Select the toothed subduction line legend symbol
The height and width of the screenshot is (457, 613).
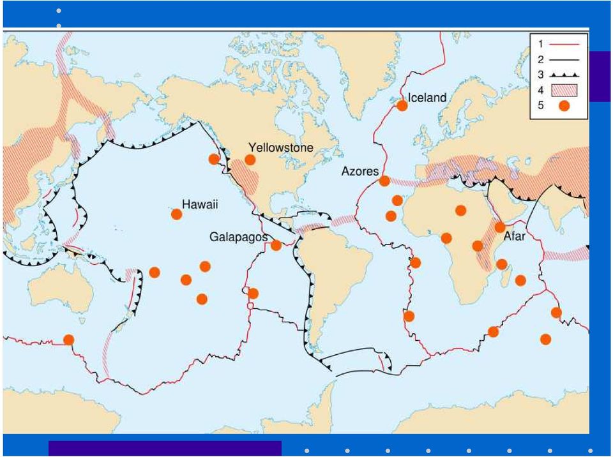pyautogui.click(x=564, y=75)
